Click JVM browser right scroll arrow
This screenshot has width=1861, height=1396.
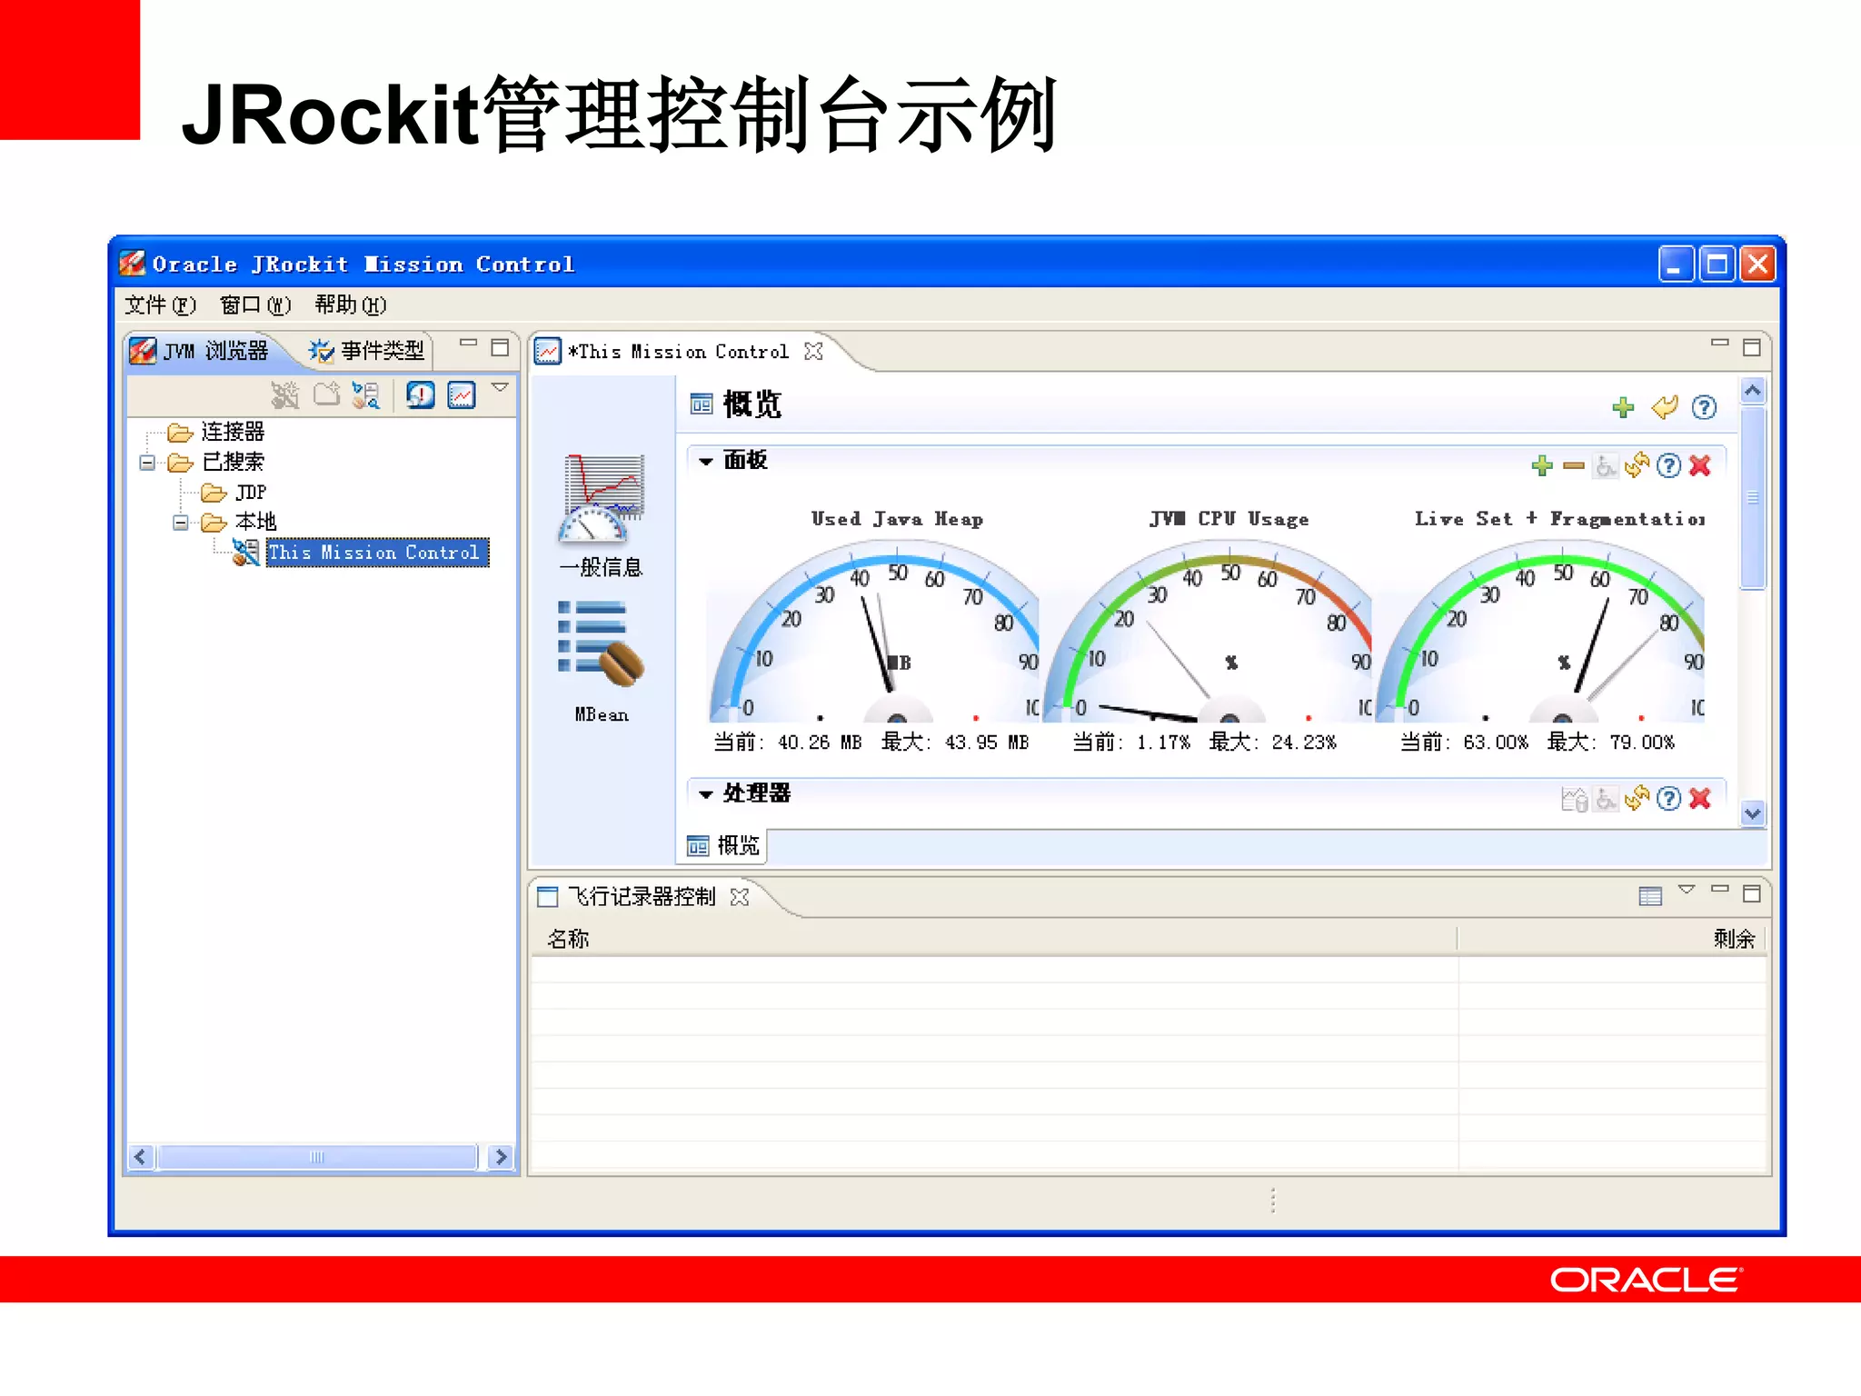501,1157
